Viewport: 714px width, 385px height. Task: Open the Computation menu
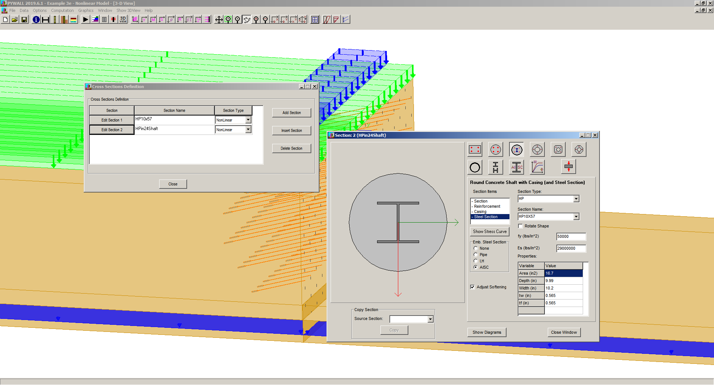62,10
